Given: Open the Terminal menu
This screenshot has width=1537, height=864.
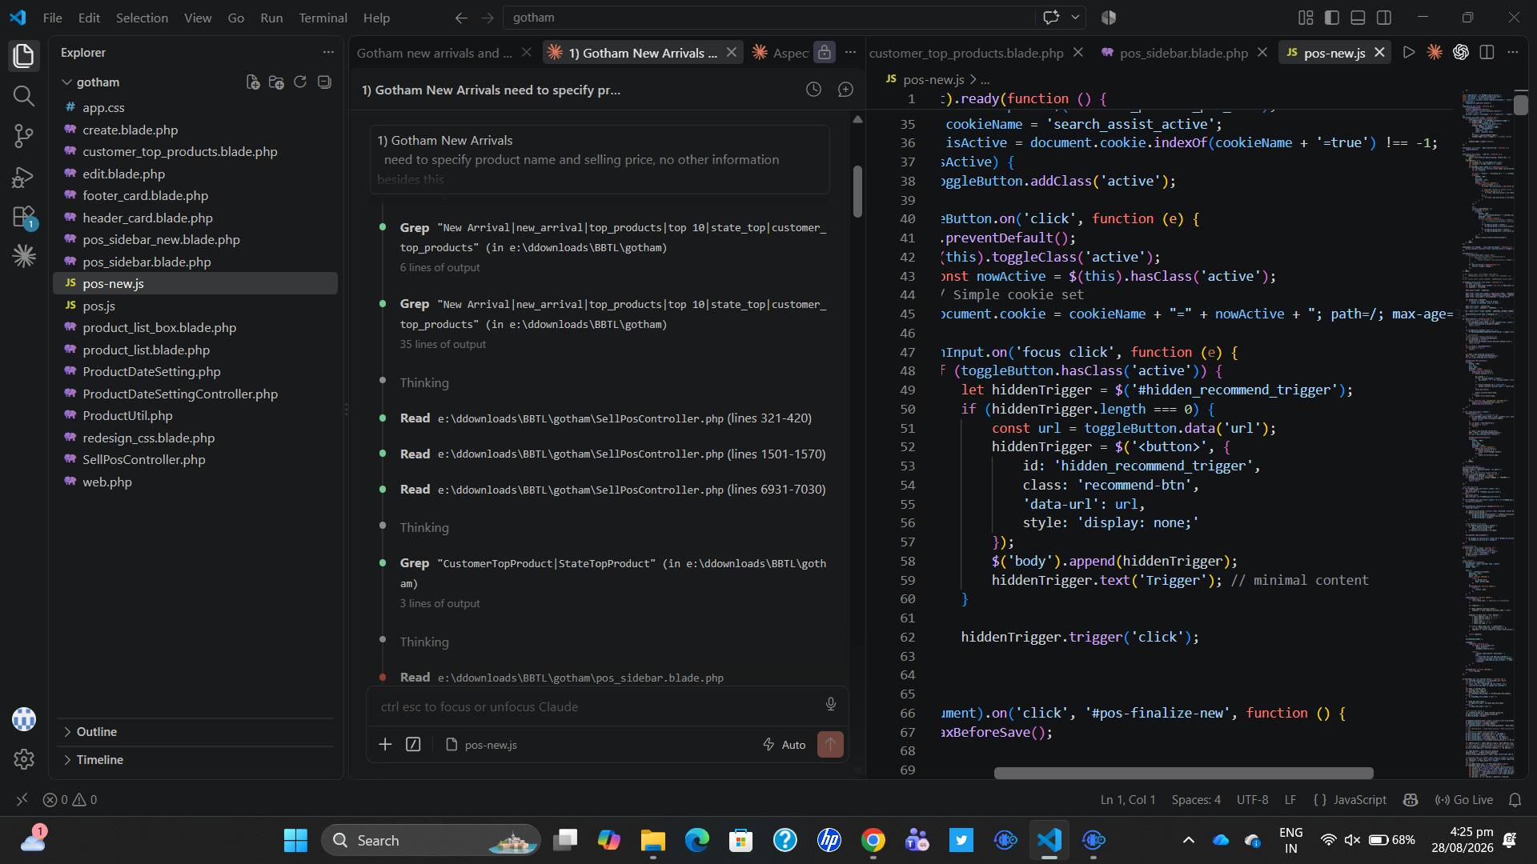Looking at the screenshot, I should point(323,18).
